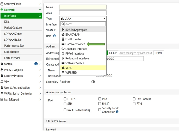Open the Type dropdown arrow
Viewport: 180px width, 133px height.
tap(104, 19)
